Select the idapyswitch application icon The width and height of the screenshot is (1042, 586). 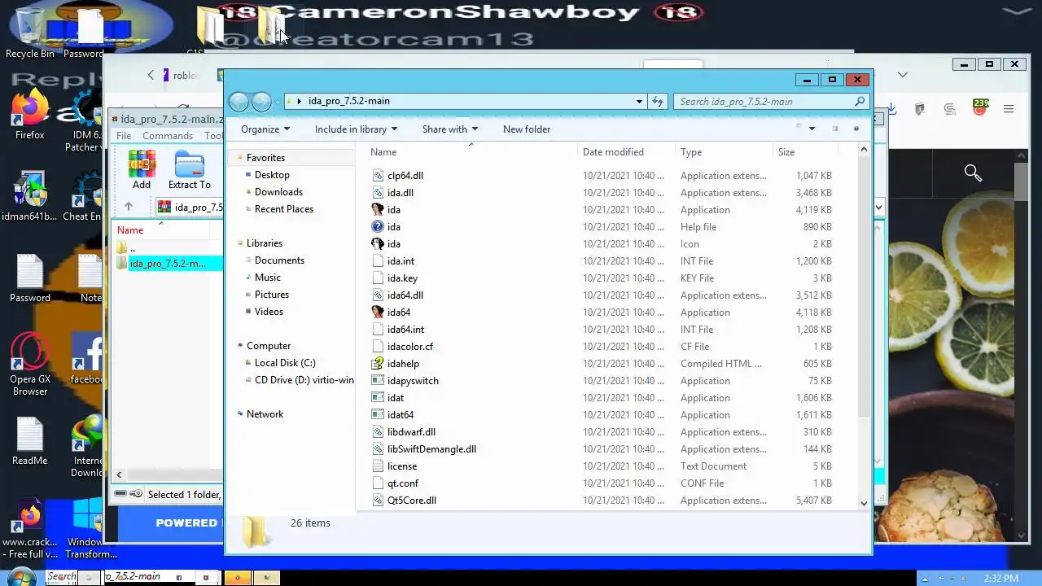click(x=378, y=381)
